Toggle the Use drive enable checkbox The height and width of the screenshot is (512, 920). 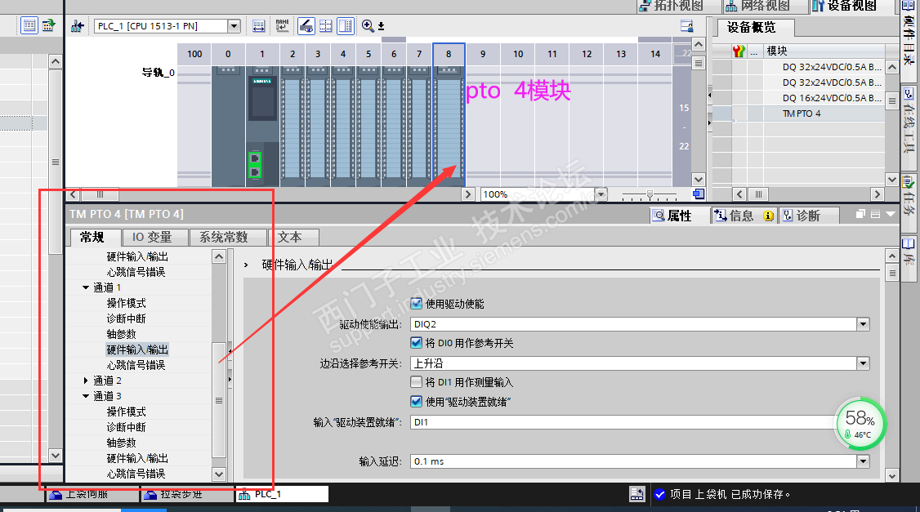(x=416, y=304)
